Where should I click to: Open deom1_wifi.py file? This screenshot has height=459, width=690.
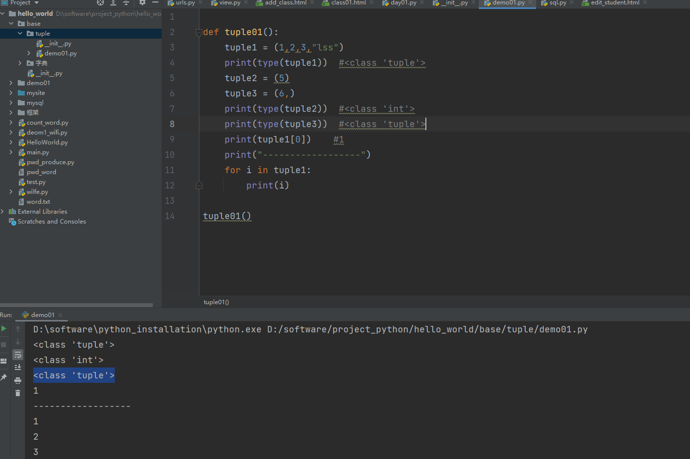[47, 133]
